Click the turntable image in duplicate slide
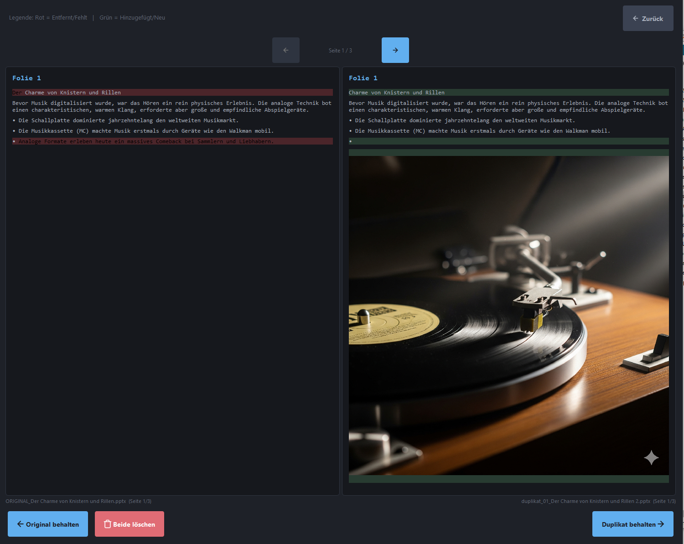The image size is (684, 544). click(x=508, y=315)
